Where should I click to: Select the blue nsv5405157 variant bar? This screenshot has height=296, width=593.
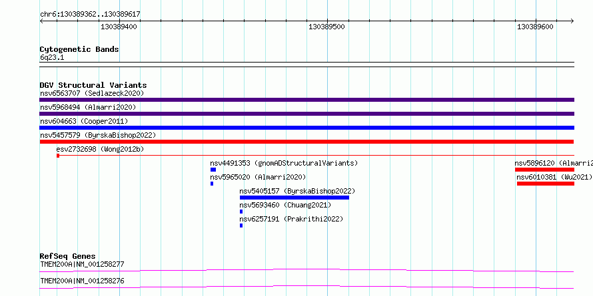[x=295, y=198]
